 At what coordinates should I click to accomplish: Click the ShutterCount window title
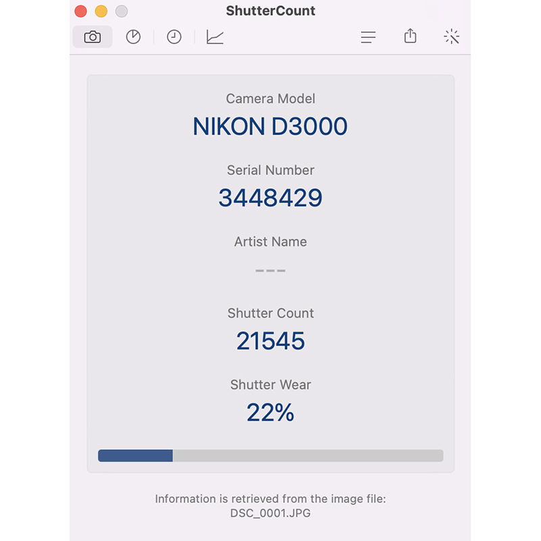tap(270, 11)
